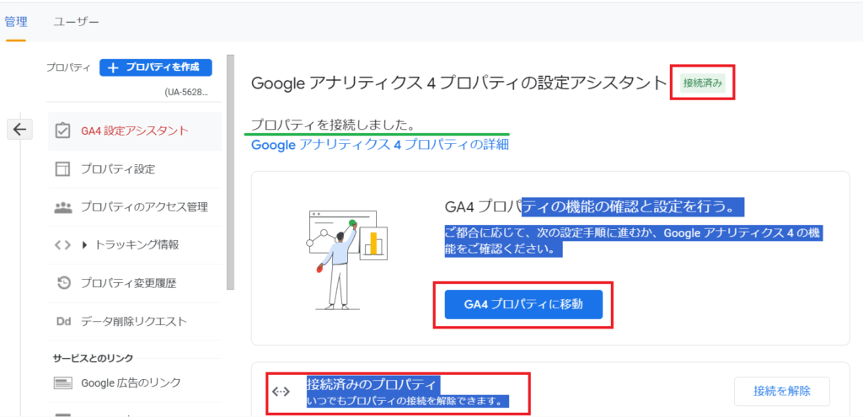Switch to the 管理 tab
Screen dimensions: 863x417
pos(16,20)
